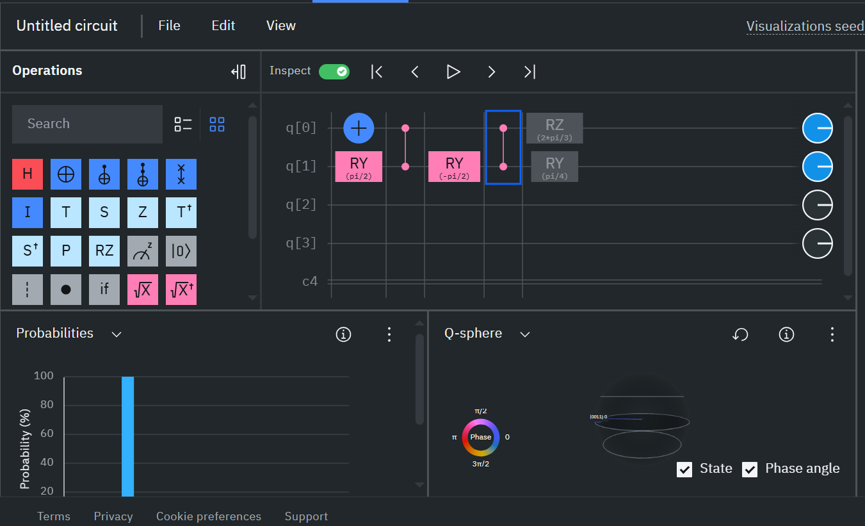Viewport: 865px width, 526px height.
Task: Select the CNOT gate in Operations
Action: pyautogui.click(x=104, y=174)
